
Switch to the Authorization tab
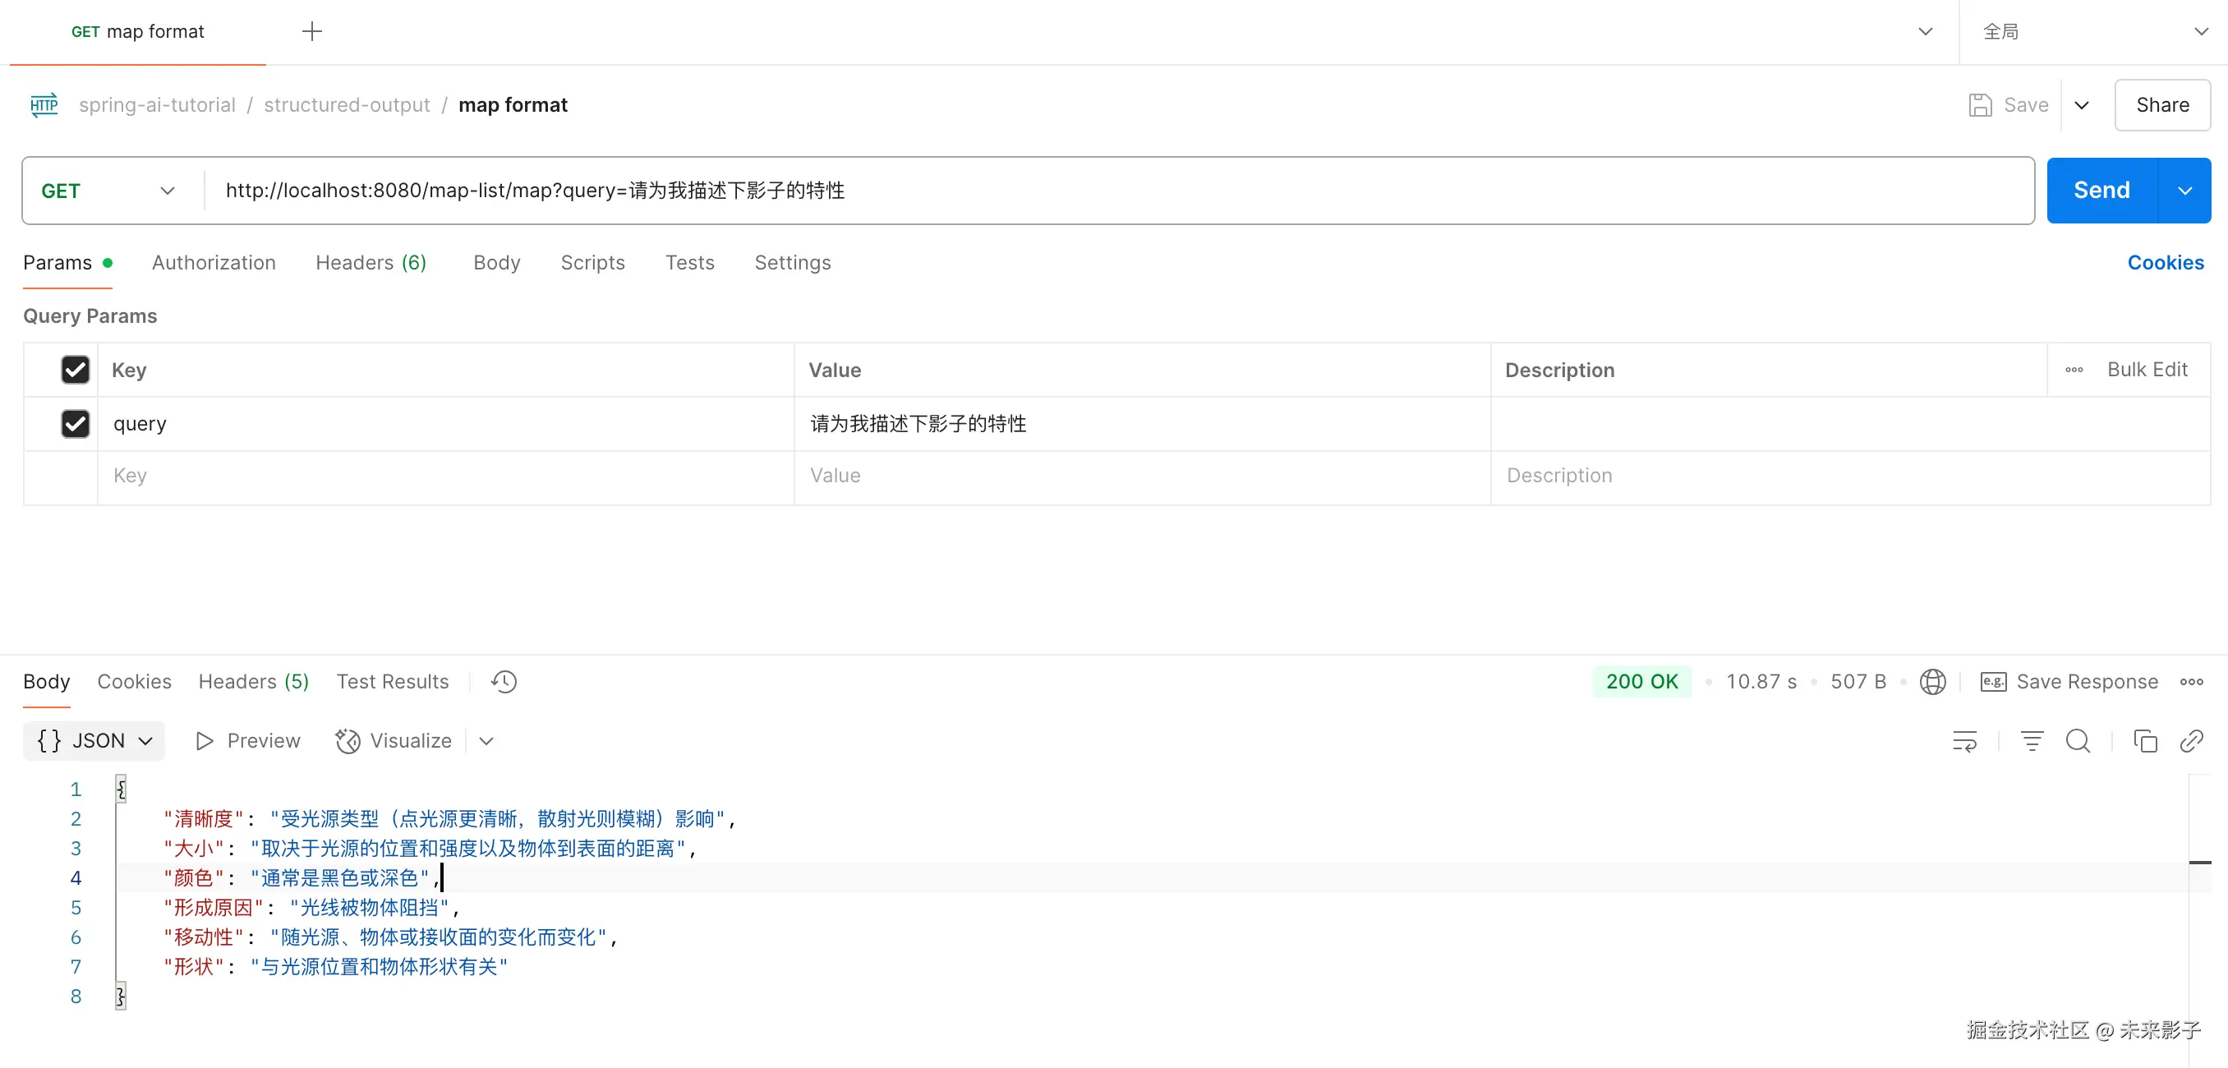(x=214, y=263)
